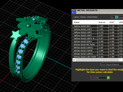Select the Yellow Gold:22KY row
The height and width of the screenshot is (92, 123).
98,41
